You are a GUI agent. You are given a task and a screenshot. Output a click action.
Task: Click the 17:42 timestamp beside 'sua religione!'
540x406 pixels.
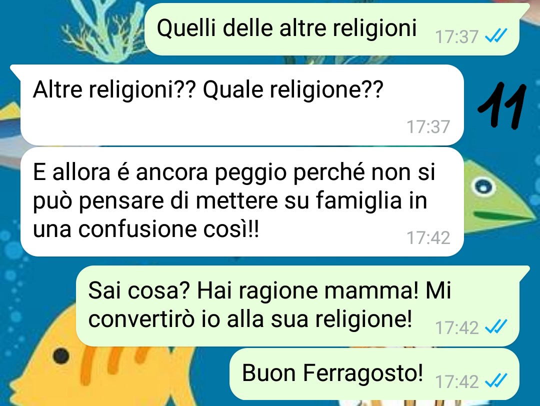click(457, 327)
